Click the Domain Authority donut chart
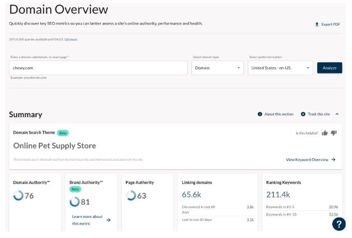Viewport: 352px width, 238px height. point(18,195)
